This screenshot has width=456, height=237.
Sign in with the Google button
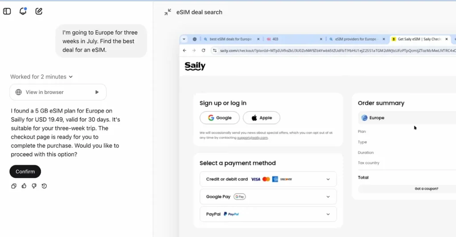click(220, 118)
